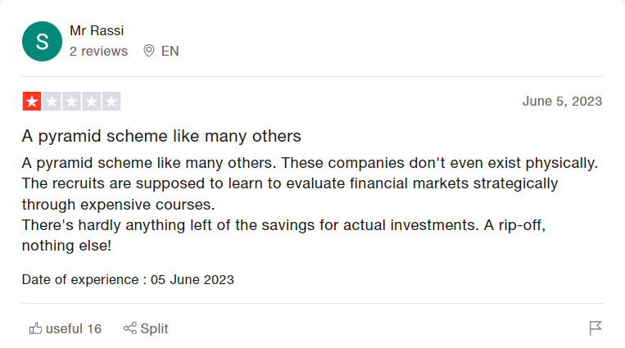Flag this review with the flag icon
This screenshot has height=348, width=625.
[596, 328]
